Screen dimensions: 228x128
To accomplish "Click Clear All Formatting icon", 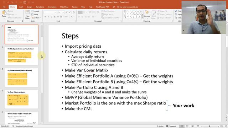I will coord(74,12).
